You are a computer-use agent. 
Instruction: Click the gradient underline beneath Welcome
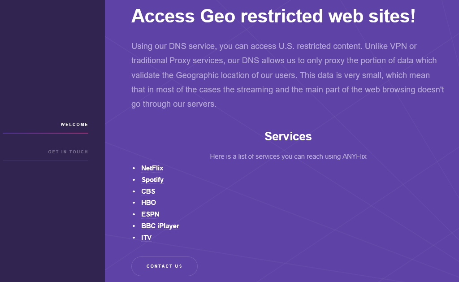(46, 133)
